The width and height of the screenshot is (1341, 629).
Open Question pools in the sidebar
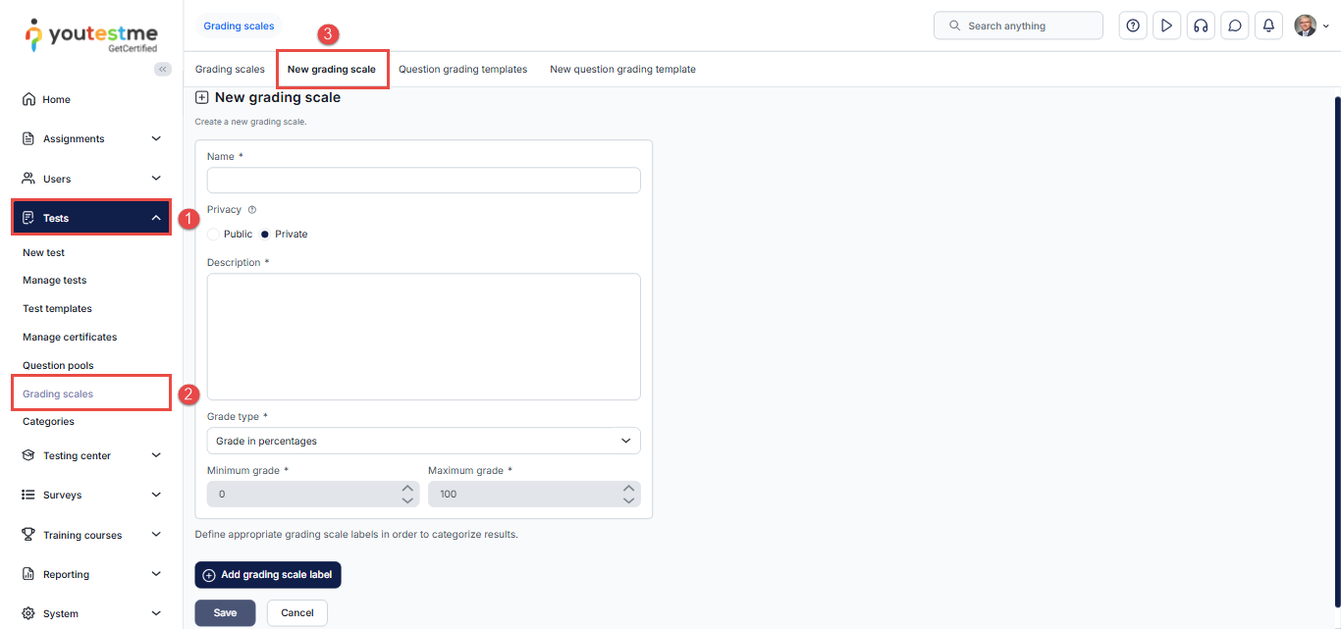pyautogui.click(x=58, y=365)
